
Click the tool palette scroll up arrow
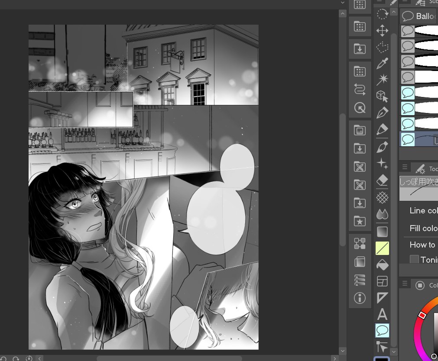point(393,12)
